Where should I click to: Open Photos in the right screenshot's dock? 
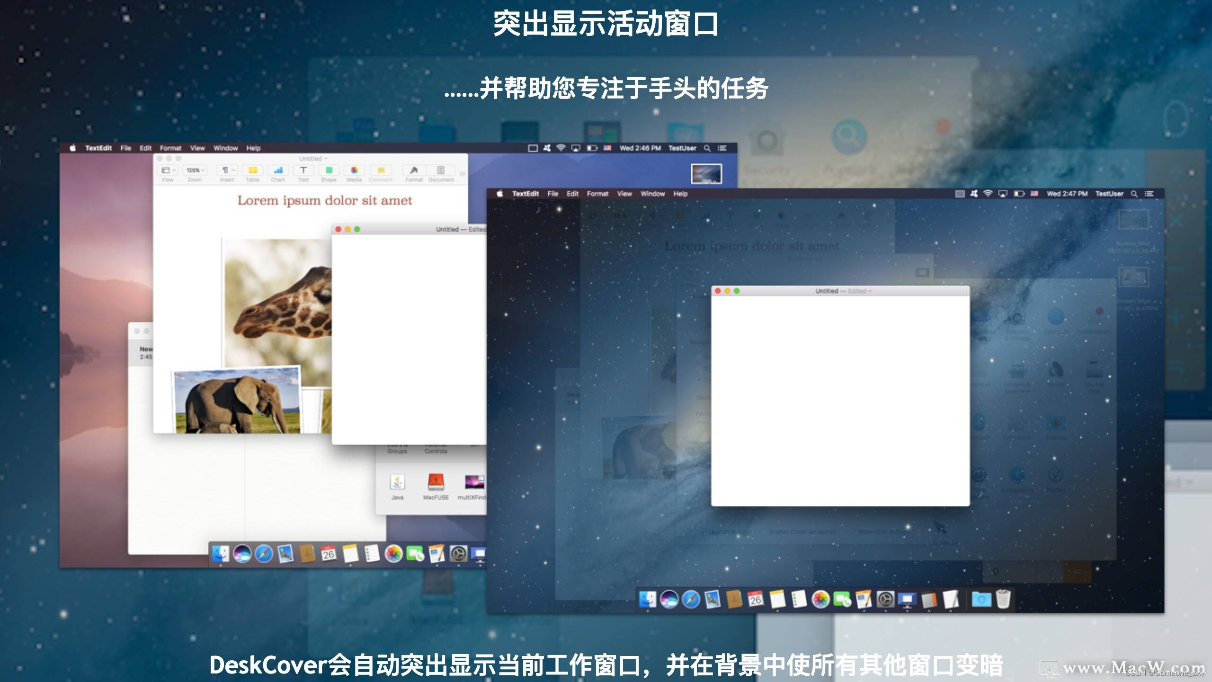tap(820, 600)
